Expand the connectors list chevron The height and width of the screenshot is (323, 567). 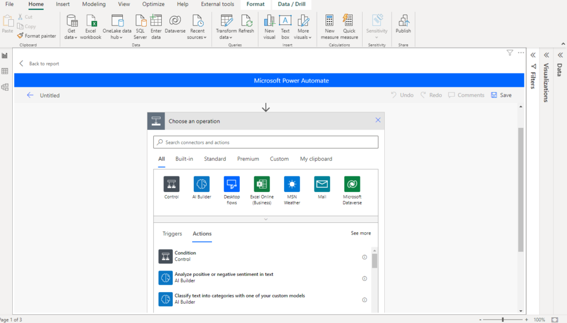pos(266,219)
